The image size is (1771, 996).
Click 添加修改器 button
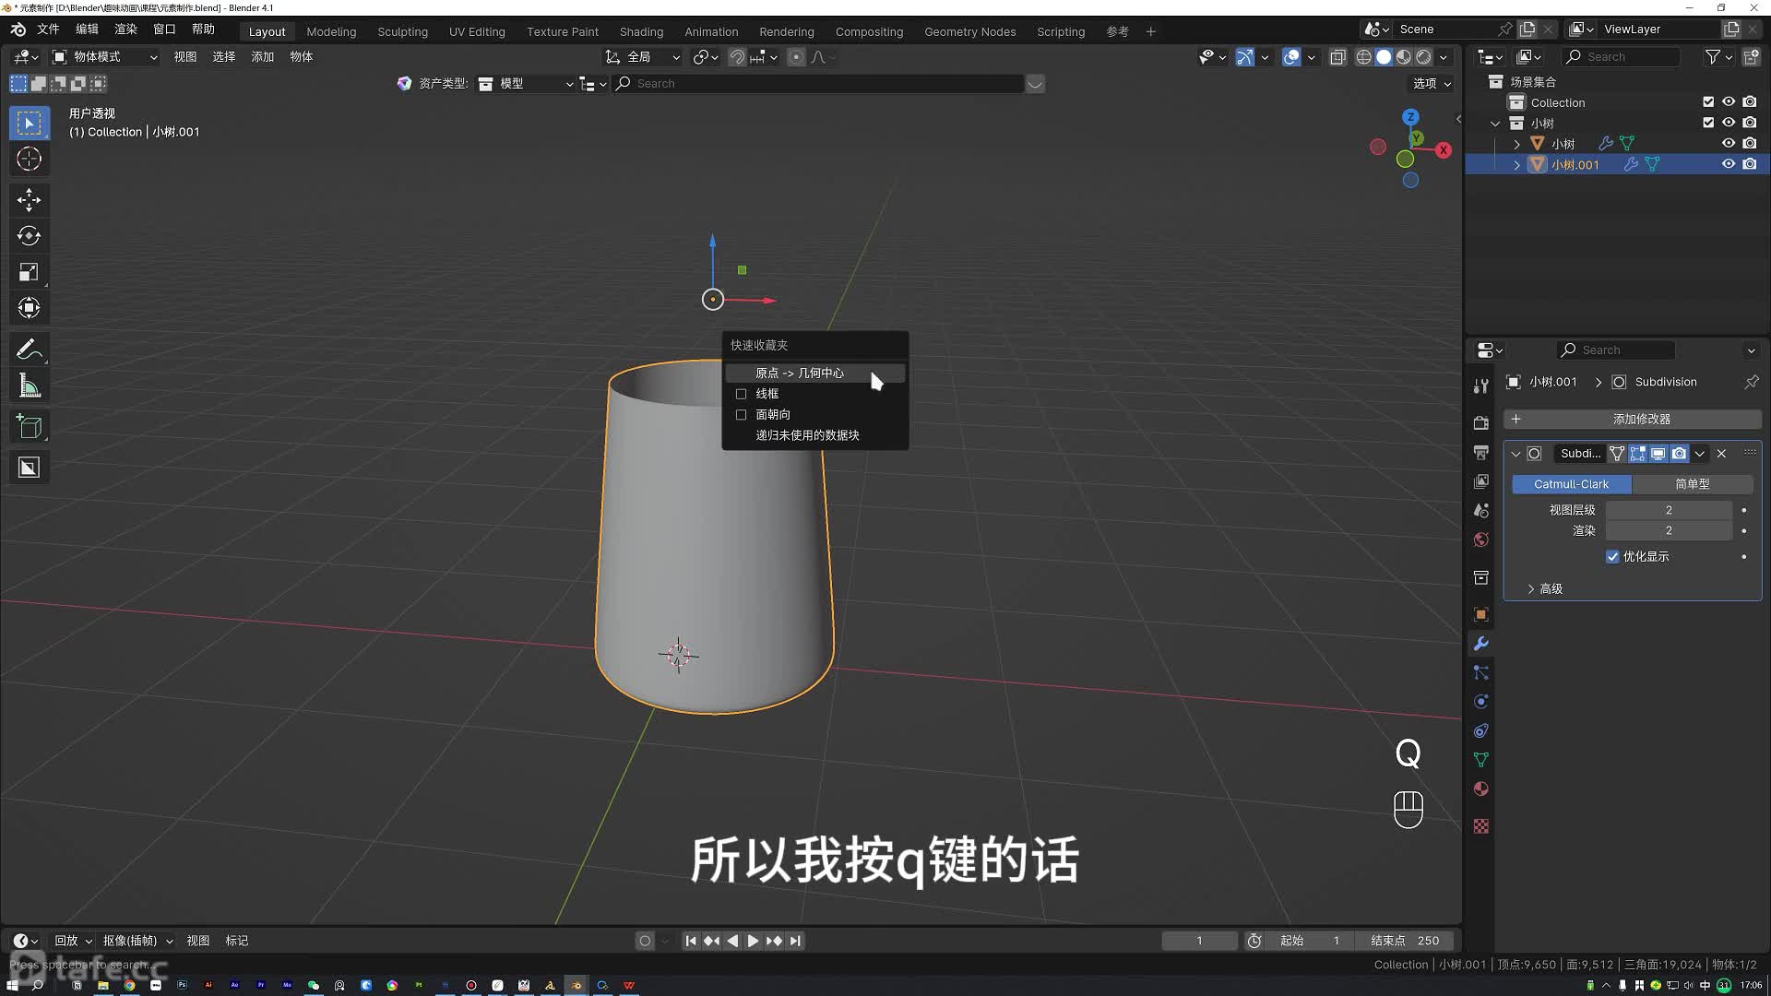(x=1633, y=419)
